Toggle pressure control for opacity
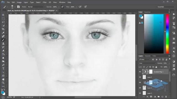Screen dimensions: 177x99 pyautogui.click(x=62, y=7)
